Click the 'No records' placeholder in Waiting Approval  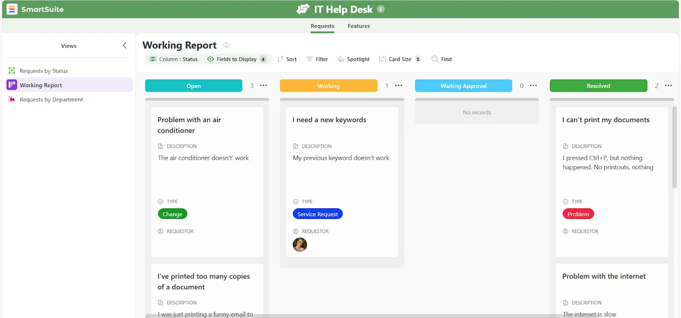477,112
